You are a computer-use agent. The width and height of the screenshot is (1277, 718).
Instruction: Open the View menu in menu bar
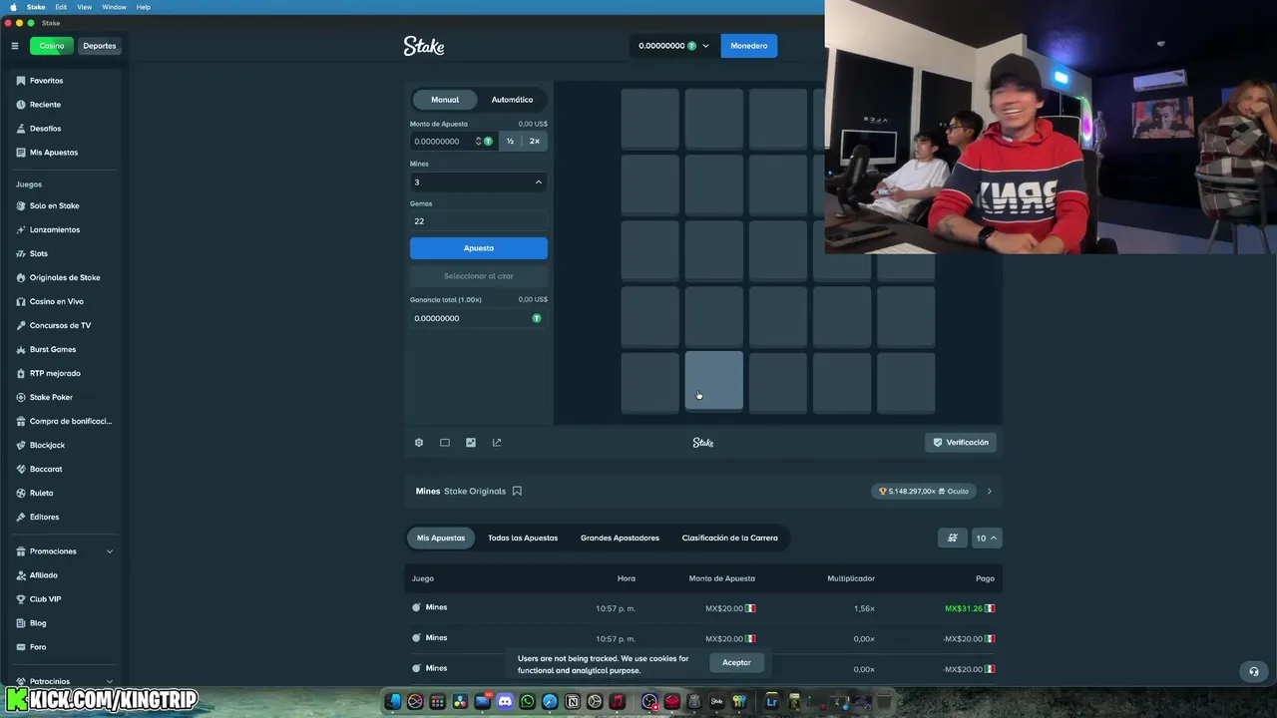(85, 7)
